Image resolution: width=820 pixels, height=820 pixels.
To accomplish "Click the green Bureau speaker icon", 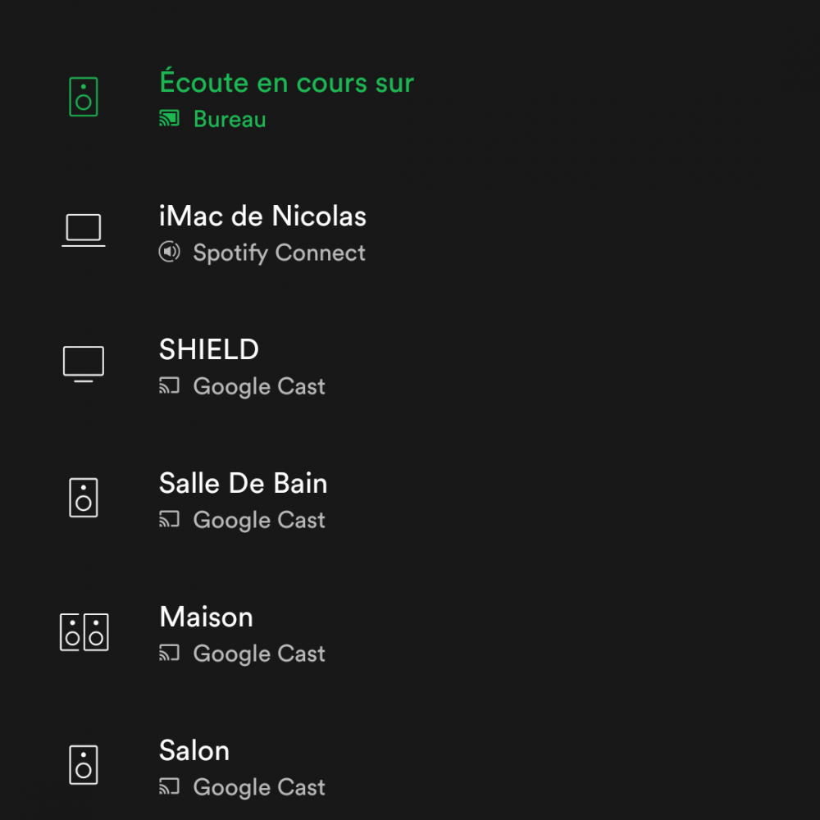I will 84,97.
